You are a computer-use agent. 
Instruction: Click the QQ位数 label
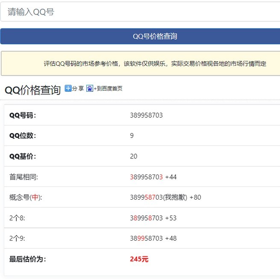pyautogui.click(x=23, y=136)
